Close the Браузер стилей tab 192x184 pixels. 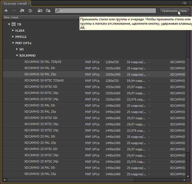(x=29, y=3)
